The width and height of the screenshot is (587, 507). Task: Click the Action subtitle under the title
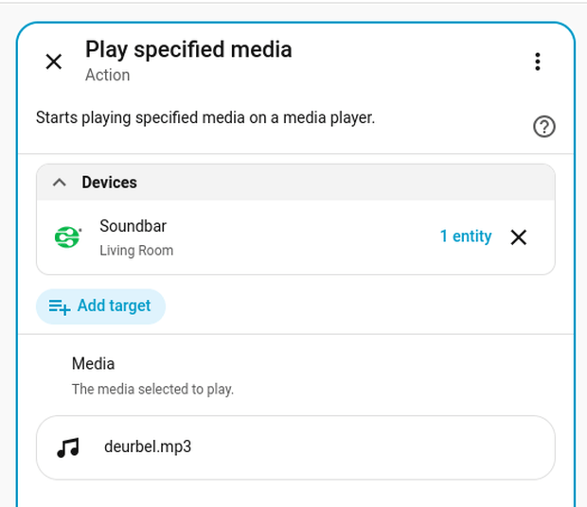[x=107, y=75]
